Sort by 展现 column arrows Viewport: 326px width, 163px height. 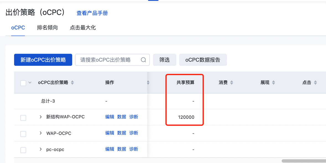[274, 82]
